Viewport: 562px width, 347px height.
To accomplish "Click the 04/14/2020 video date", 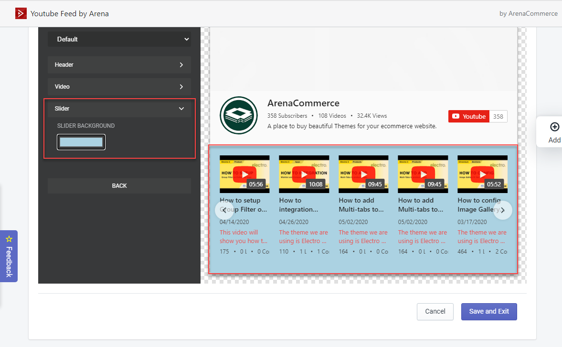I will click(x=234, y=222).
